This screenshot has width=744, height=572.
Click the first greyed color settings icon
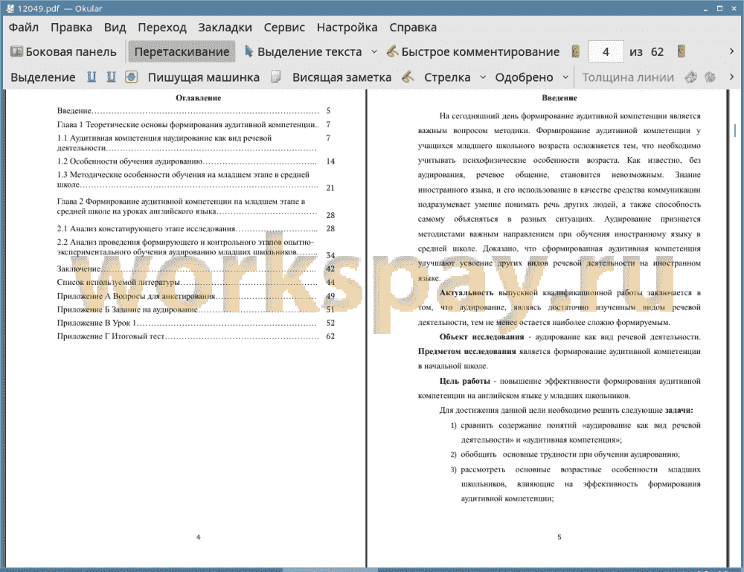coord(691,77)
